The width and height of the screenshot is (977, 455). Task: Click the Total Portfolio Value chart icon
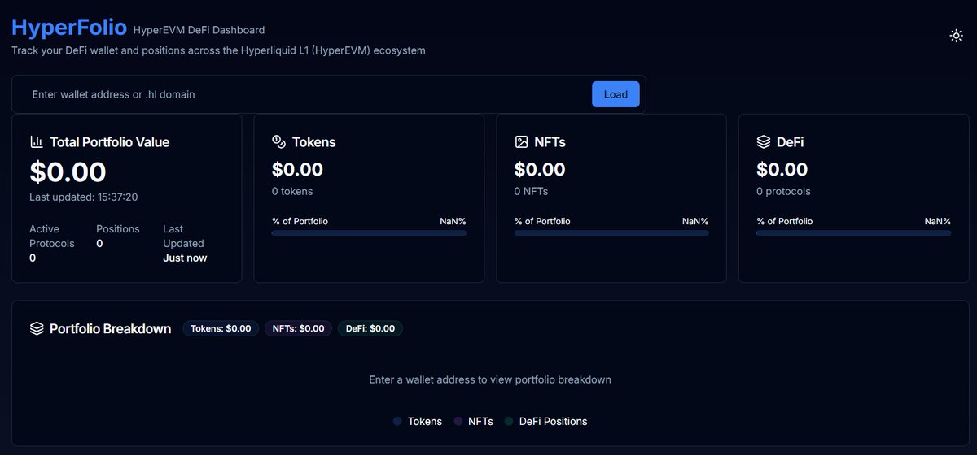pos(37,141)
